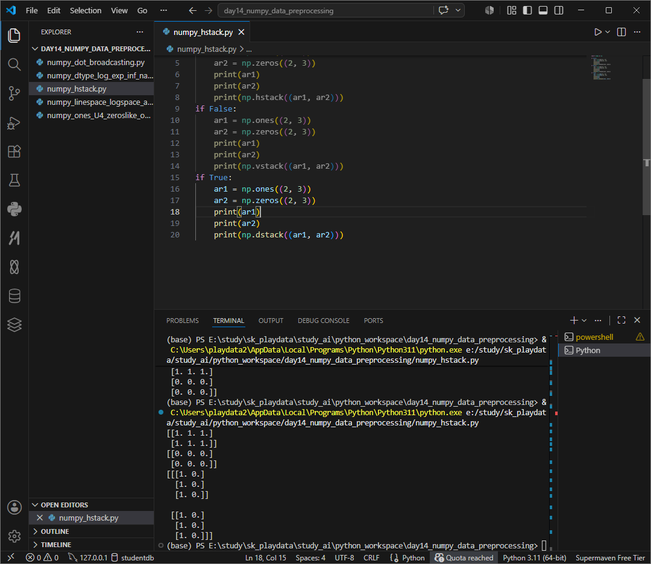This screenshot has height=564, width=651.
Task: Switch to the PORTS tab
Action: [373, 321]
